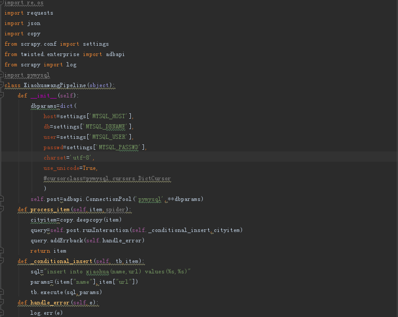The width and height of the screenshot is (398, 317).
Task: Click 'deepcopy' in the copy call
Action: pyautogui.click(x=89, y=220)
